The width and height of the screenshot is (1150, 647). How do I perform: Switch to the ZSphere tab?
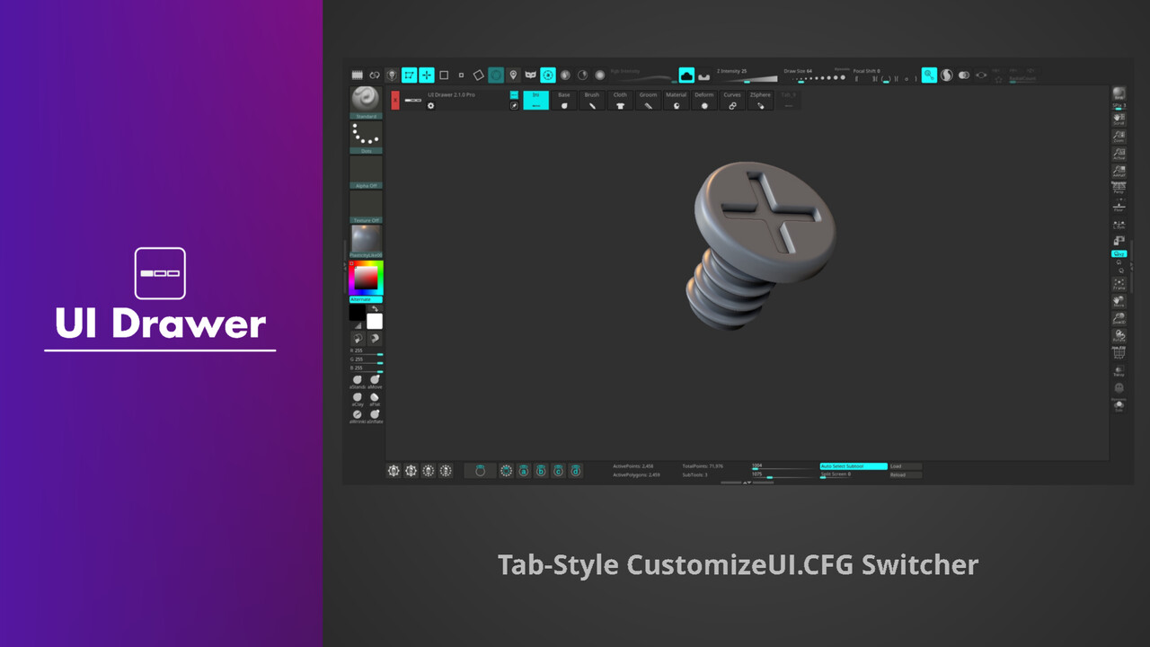coord(759,100)
